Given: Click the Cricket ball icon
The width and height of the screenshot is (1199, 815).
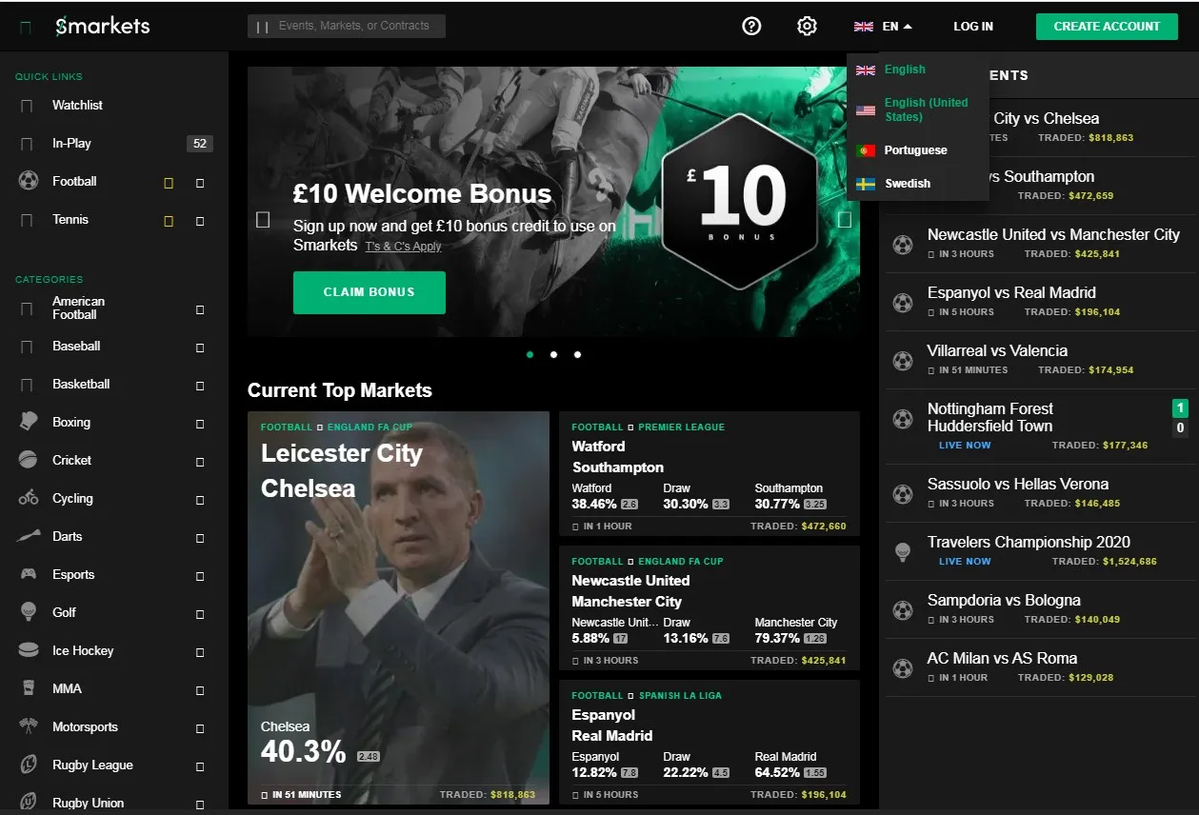Looking at the screenshot, I should 28,460.
